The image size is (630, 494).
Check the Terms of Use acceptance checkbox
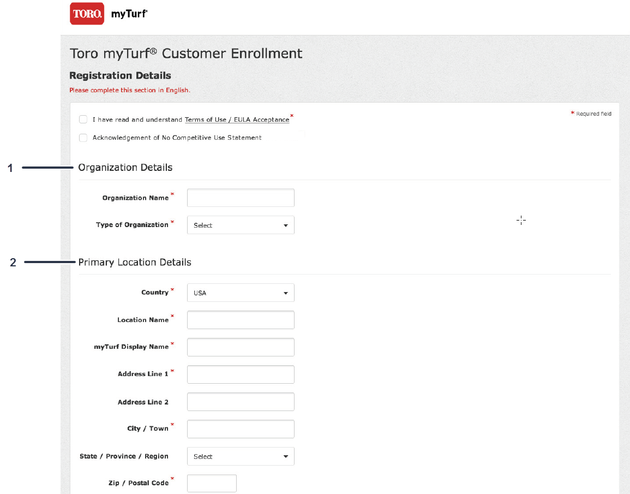tap(83, 120)
